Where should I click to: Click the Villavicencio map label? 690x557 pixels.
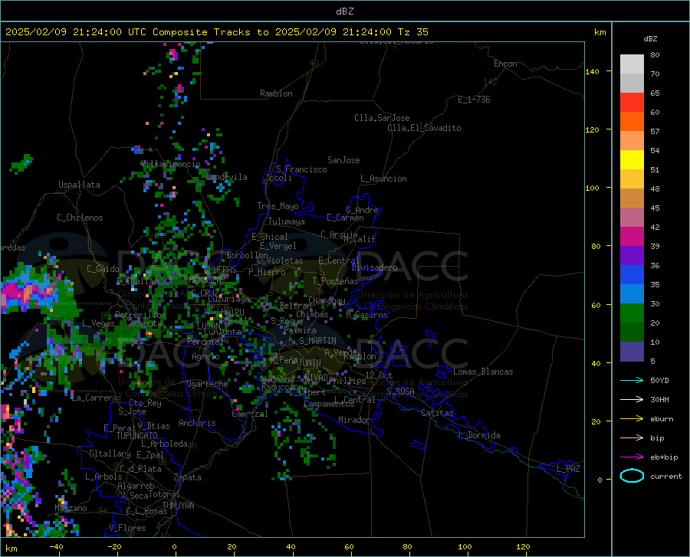pyautogui.click(x=171, y=164)
